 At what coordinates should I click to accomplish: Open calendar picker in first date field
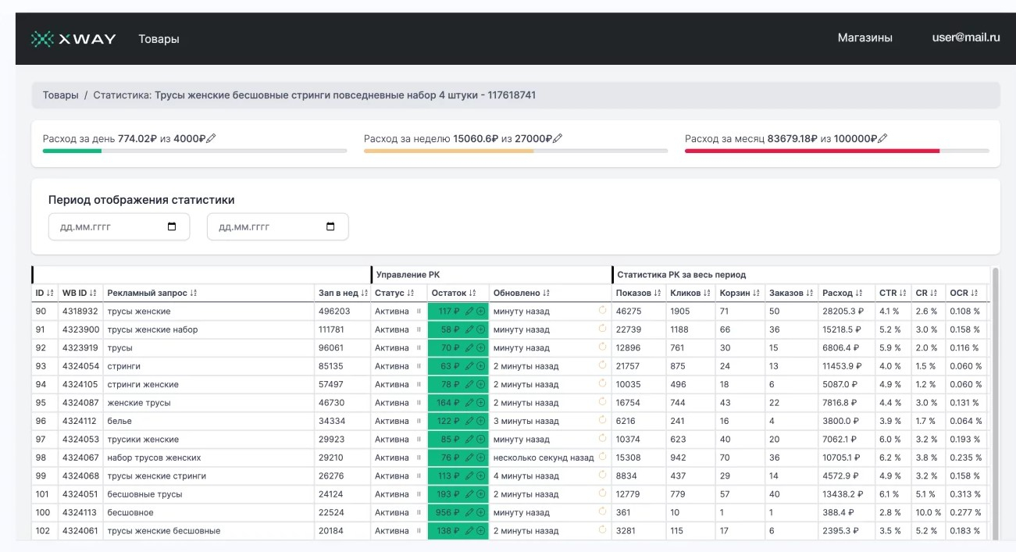pos(172,226)
